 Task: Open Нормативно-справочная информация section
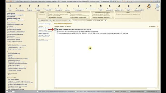click(x=79, y=7)
